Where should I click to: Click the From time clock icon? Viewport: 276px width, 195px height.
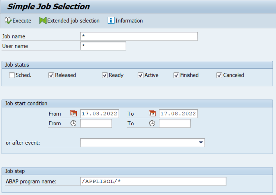73,123
